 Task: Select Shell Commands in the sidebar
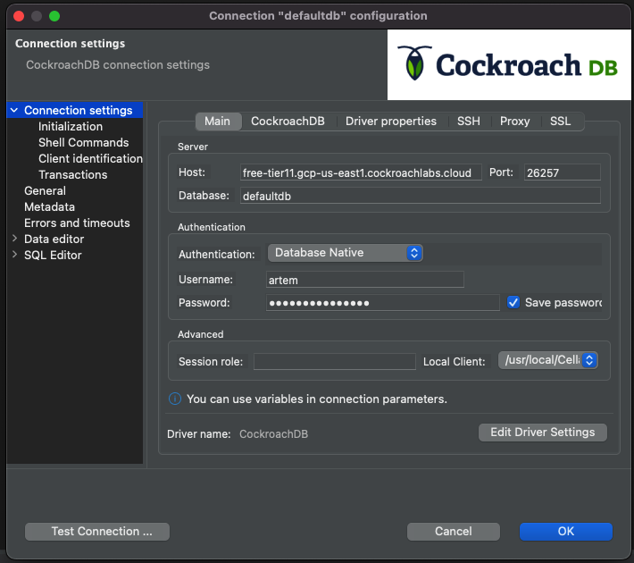point(83,142)
